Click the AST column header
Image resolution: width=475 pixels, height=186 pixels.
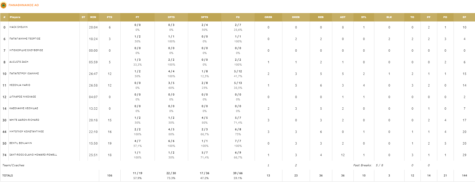tap(343, 17)
